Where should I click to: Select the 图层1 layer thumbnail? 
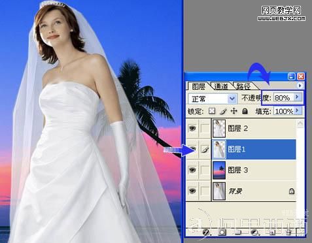(219, 150)
